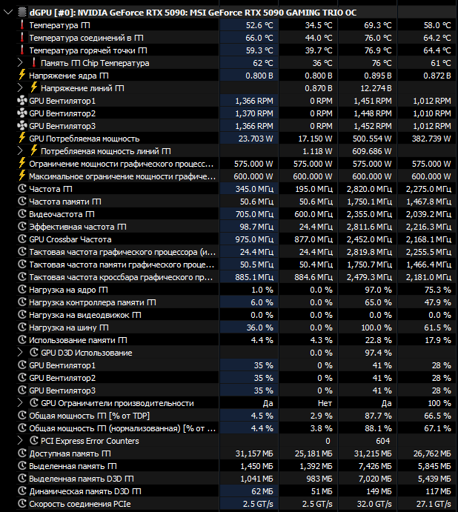The height and width of the screenshot is (512, 458).
Task: Click thermometer icon next to Температура ГП
Action: [22, 24]
